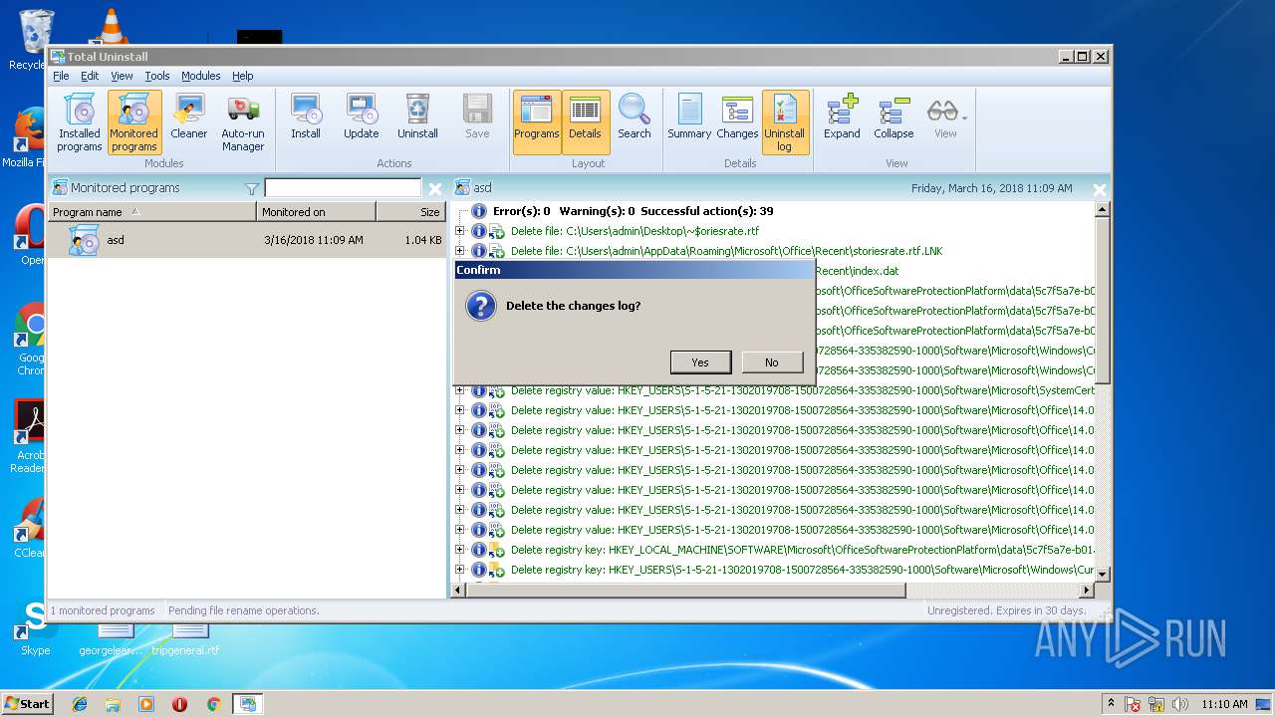Open Installed programs module
1275x717 pixels.
point(79,122)
